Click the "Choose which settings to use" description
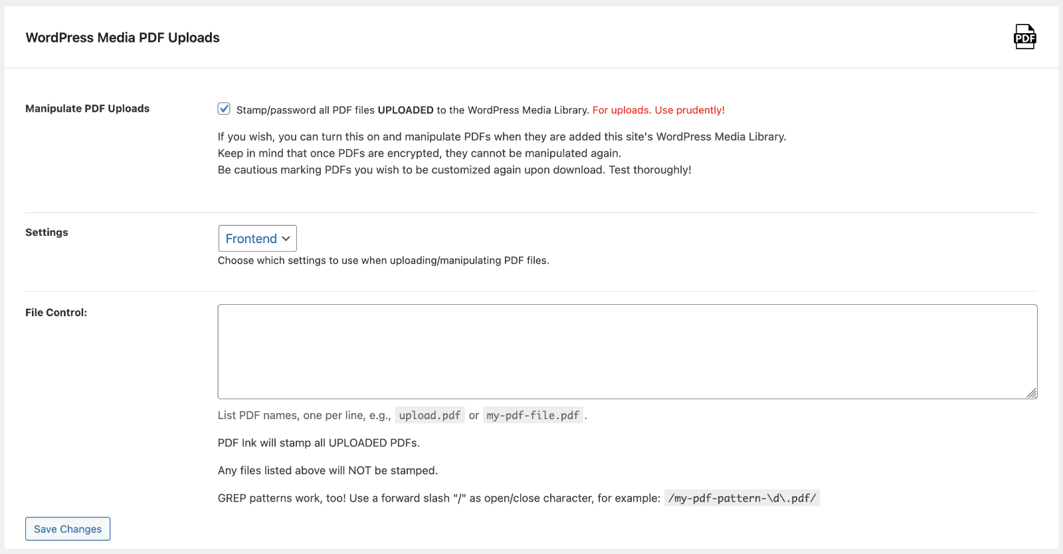The height and width of the screenshot is (554, 1063). [383, 260]
